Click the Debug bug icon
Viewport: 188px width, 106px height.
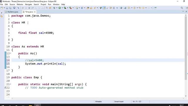click(54, 8)
